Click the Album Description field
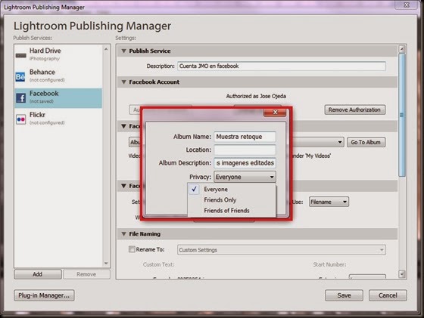The width and height of the screenshot is (424, 318). [245, 163]
